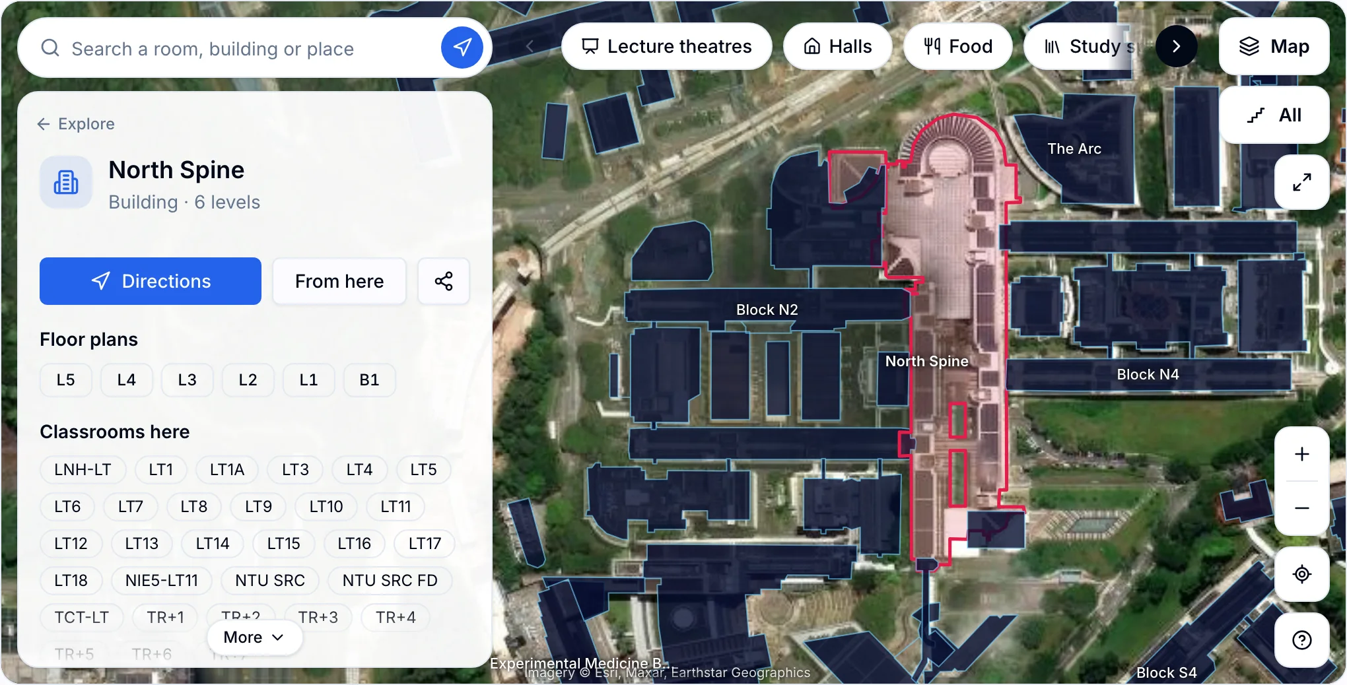Viewport: 1347px width, 685px height.
Task: Filter by Food category
Action: coord(957,46)
